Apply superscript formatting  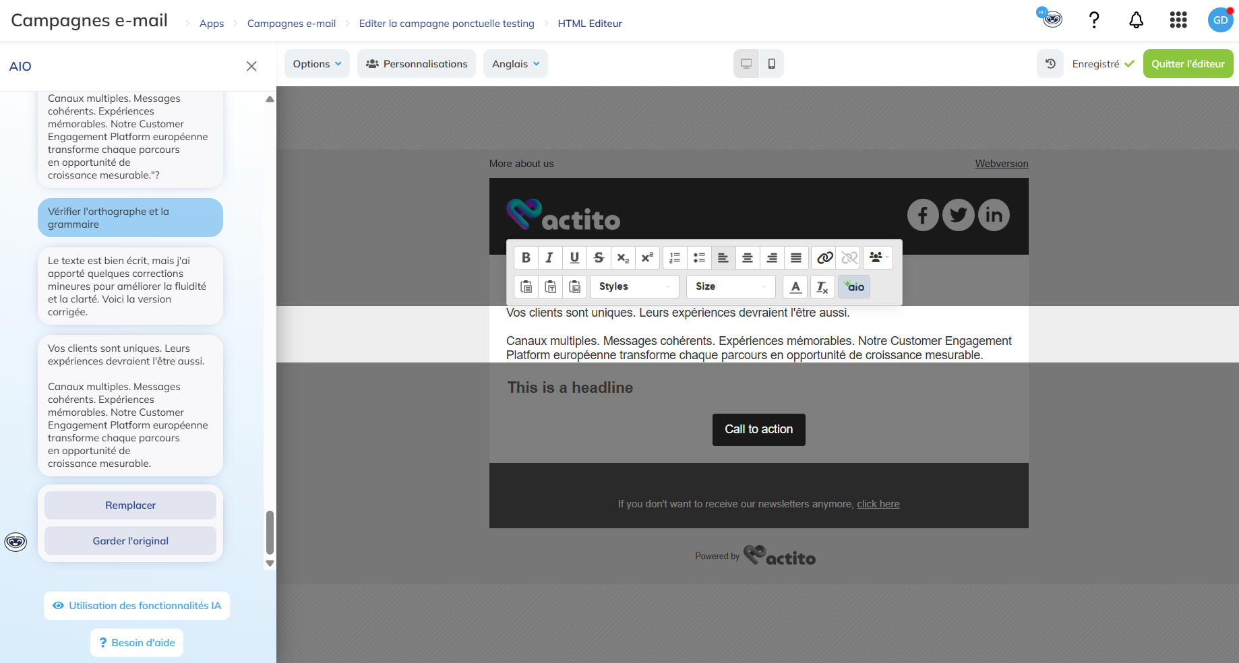click(647, 257)
